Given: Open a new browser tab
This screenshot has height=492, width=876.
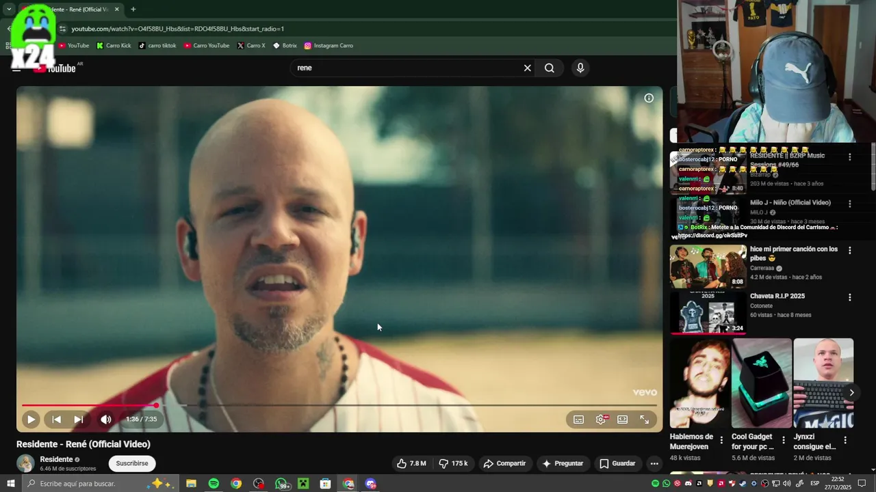Looking at the screenshot, I should (x=133, y=10).
